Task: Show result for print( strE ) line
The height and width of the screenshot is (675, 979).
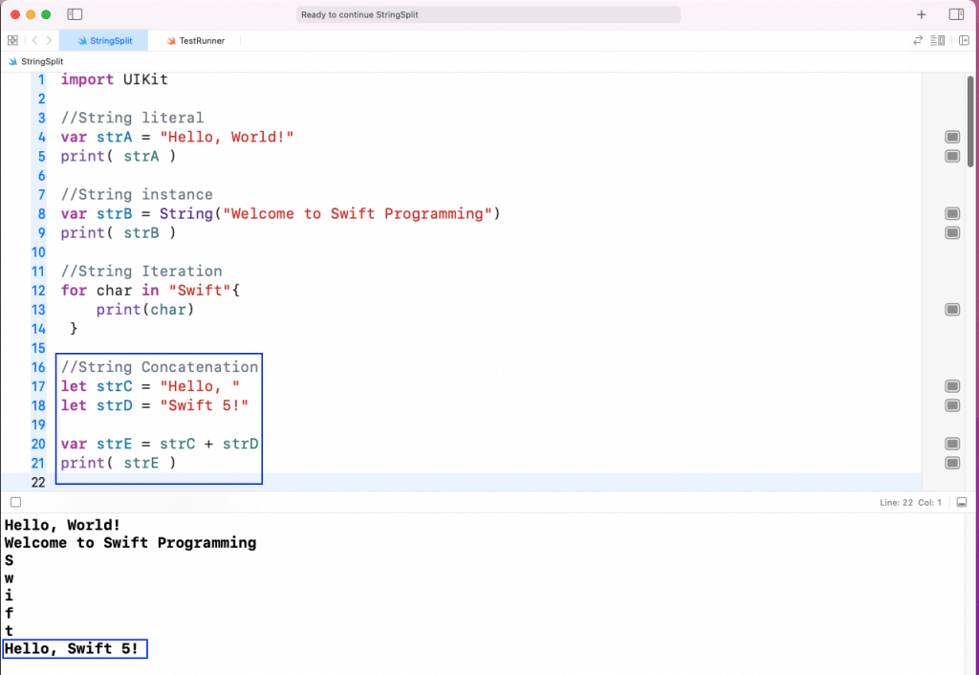Action: (x=952, y=463)
